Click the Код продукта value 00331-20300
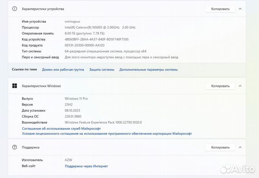The image size is (259, 178). coord(84,45)
